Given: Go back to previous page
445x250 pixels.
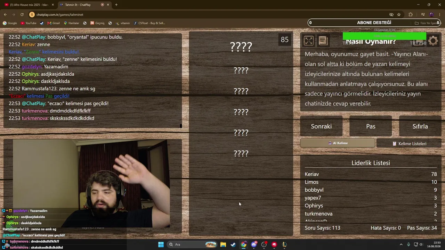Looking at the screenshot, I should point(5,15).
